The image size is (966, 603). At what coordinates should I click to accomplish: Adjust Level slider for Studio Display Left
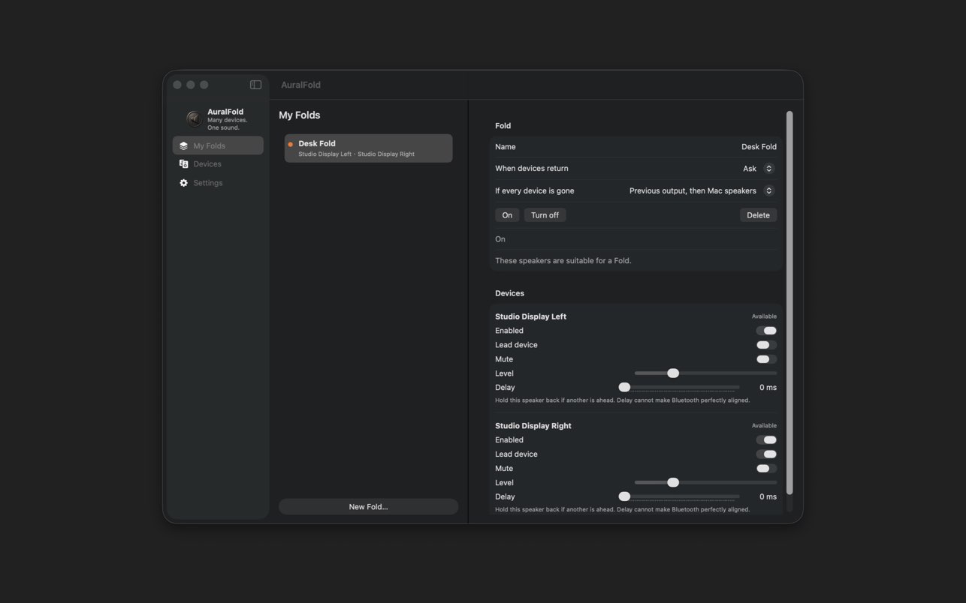tap(705, 373)
